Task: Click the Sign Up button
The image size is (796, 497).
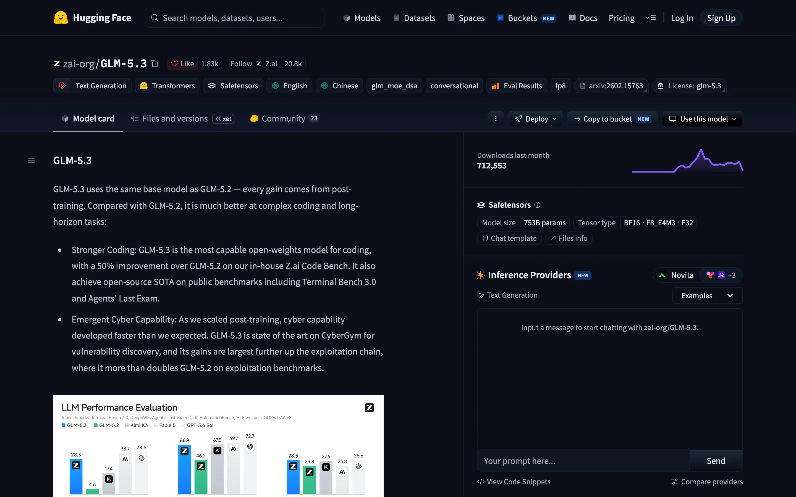Action: pyautogui.click(x=721, y=18)
